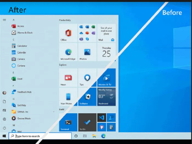This screenshot has width=192, height=144.
Task: Expand the hamburger menu in Start
Action: click(x=4, y=20)
